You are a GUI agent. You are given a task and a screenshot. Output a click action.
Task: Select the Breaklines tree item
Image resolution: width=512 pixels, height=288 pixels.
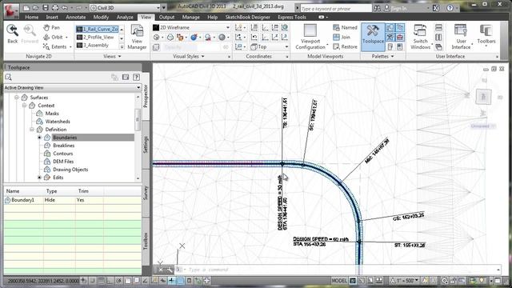[x=64, y=146]
